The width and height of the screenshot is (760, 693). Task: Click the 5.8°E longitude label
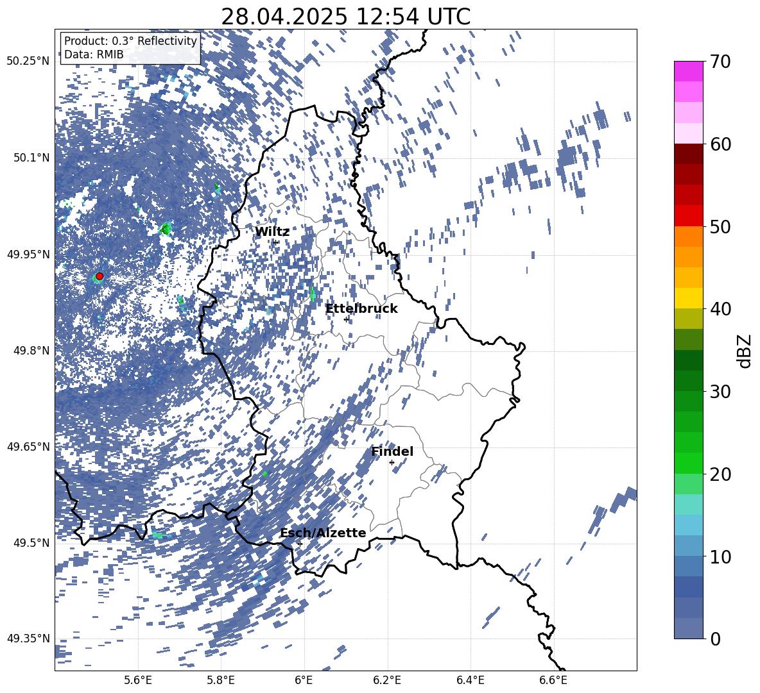click(x=221, y=680)
